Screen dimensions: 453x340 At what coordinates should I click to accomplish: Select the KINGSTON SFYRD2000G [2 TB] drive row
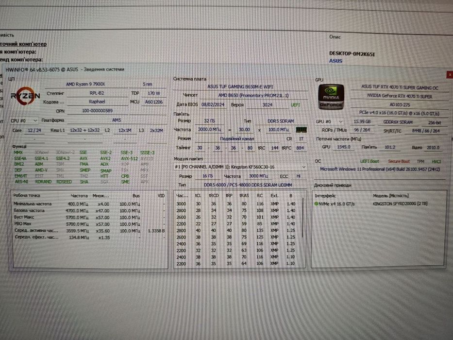pyautogui.click(x=379, y=204)
